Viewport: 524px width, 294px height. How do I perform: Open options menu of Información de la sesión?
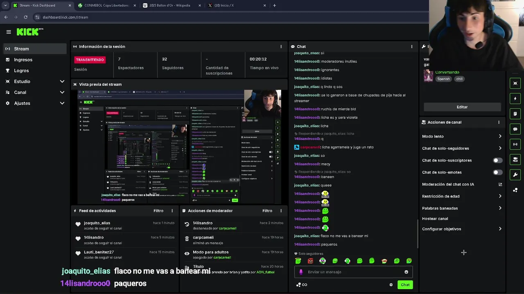click(281, 47)
